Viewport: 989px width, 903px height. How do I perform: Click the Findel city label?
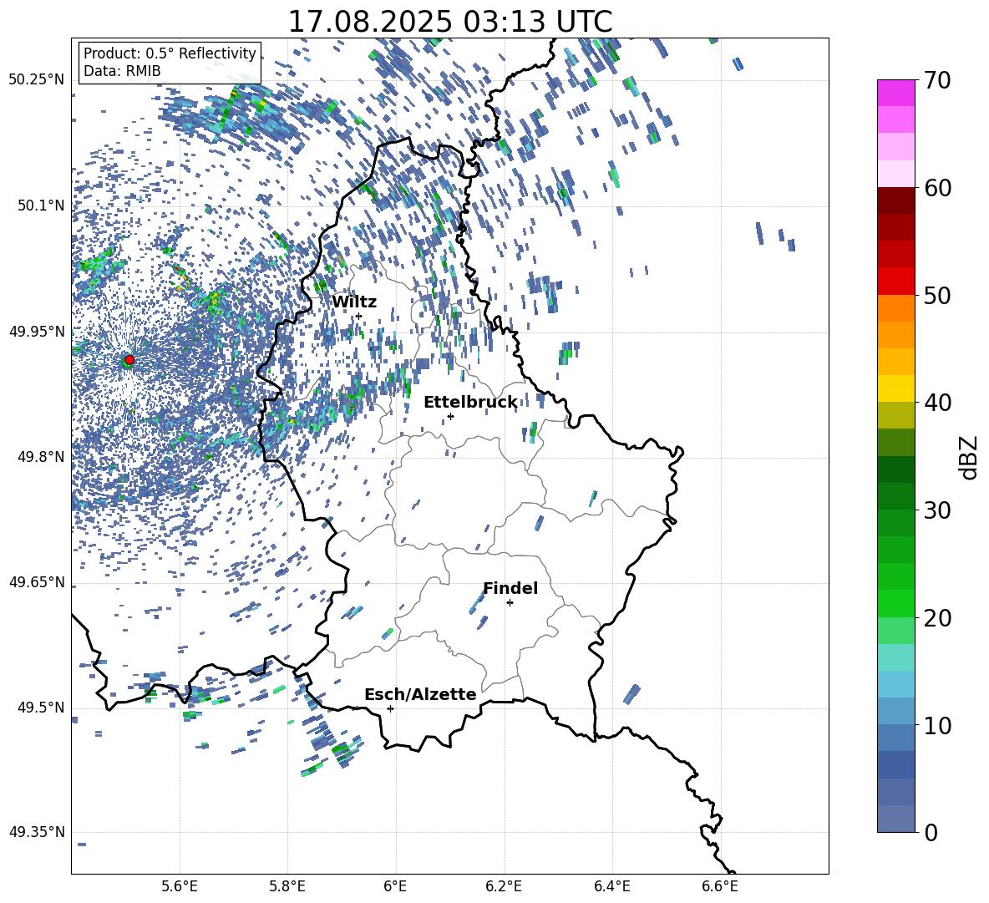click(x=510, y=588)
